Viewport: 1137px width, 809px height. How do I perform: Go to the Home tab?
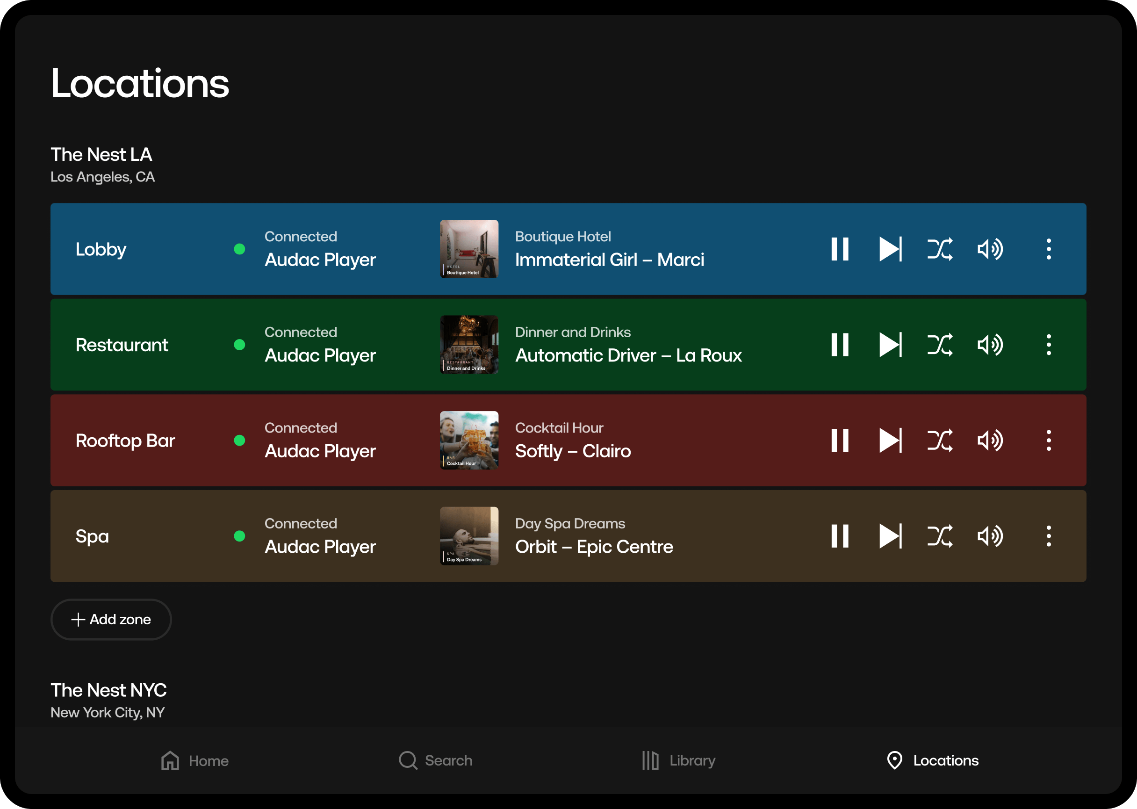[195, 761]
